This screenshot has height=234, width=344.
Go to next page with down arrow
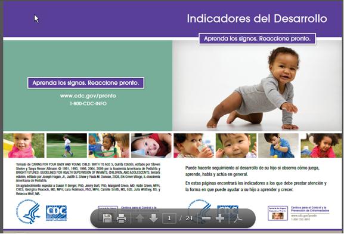(x=154, y=218)
